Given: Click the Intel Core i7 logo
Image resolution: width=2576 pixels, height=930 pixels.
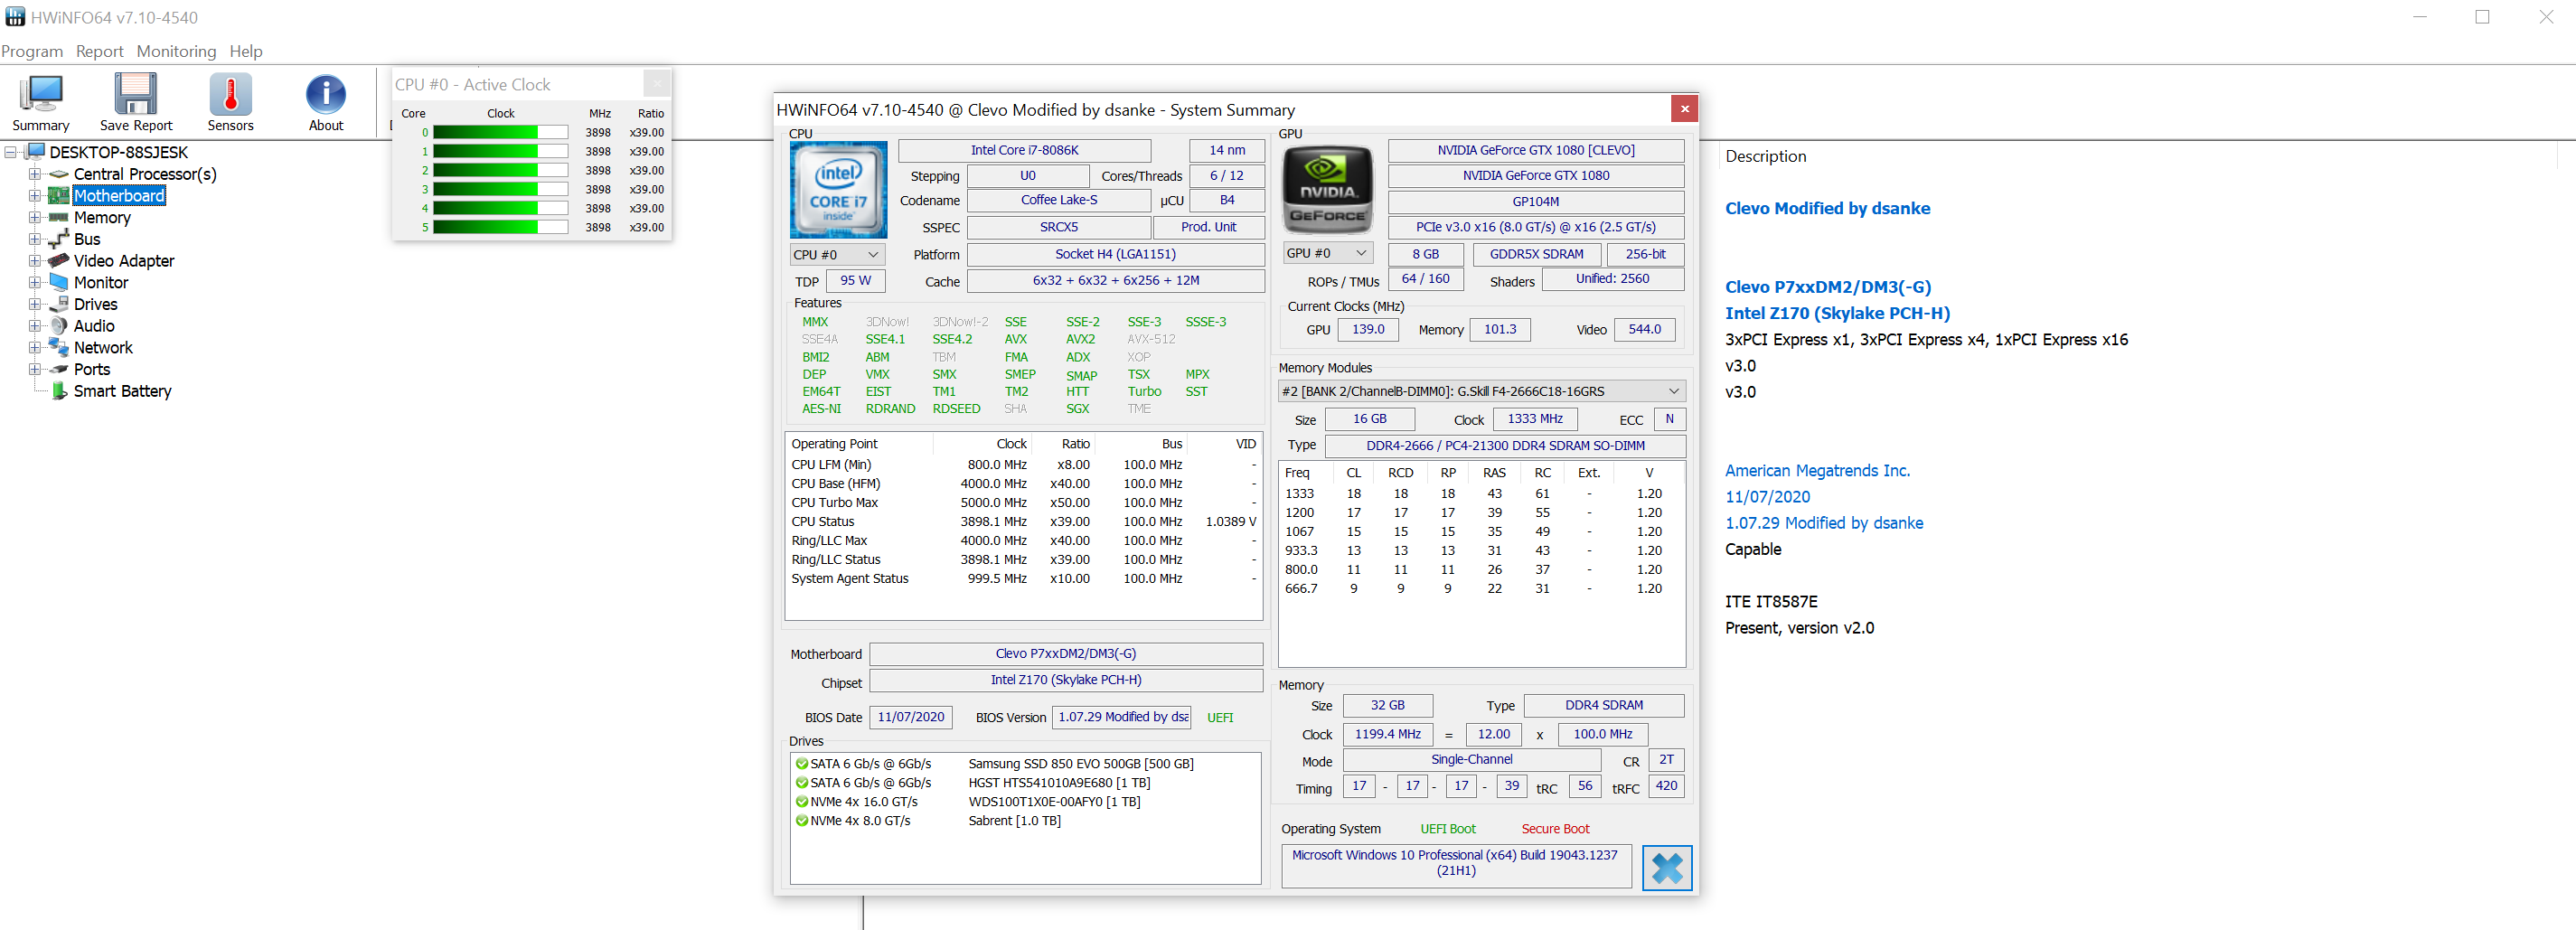Looking at the screenshot, I should (838, 189).
